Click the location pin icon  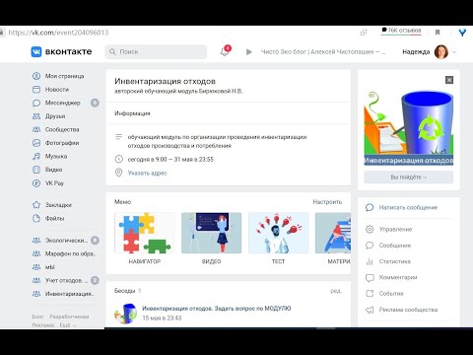pyautogui.click(x=118, y=173)
